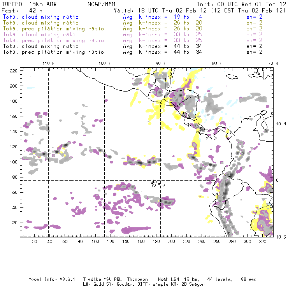Select the 'YSU PBL' scheme label
288x288 pixels.
pyautogui.click(x=112, y=279)
